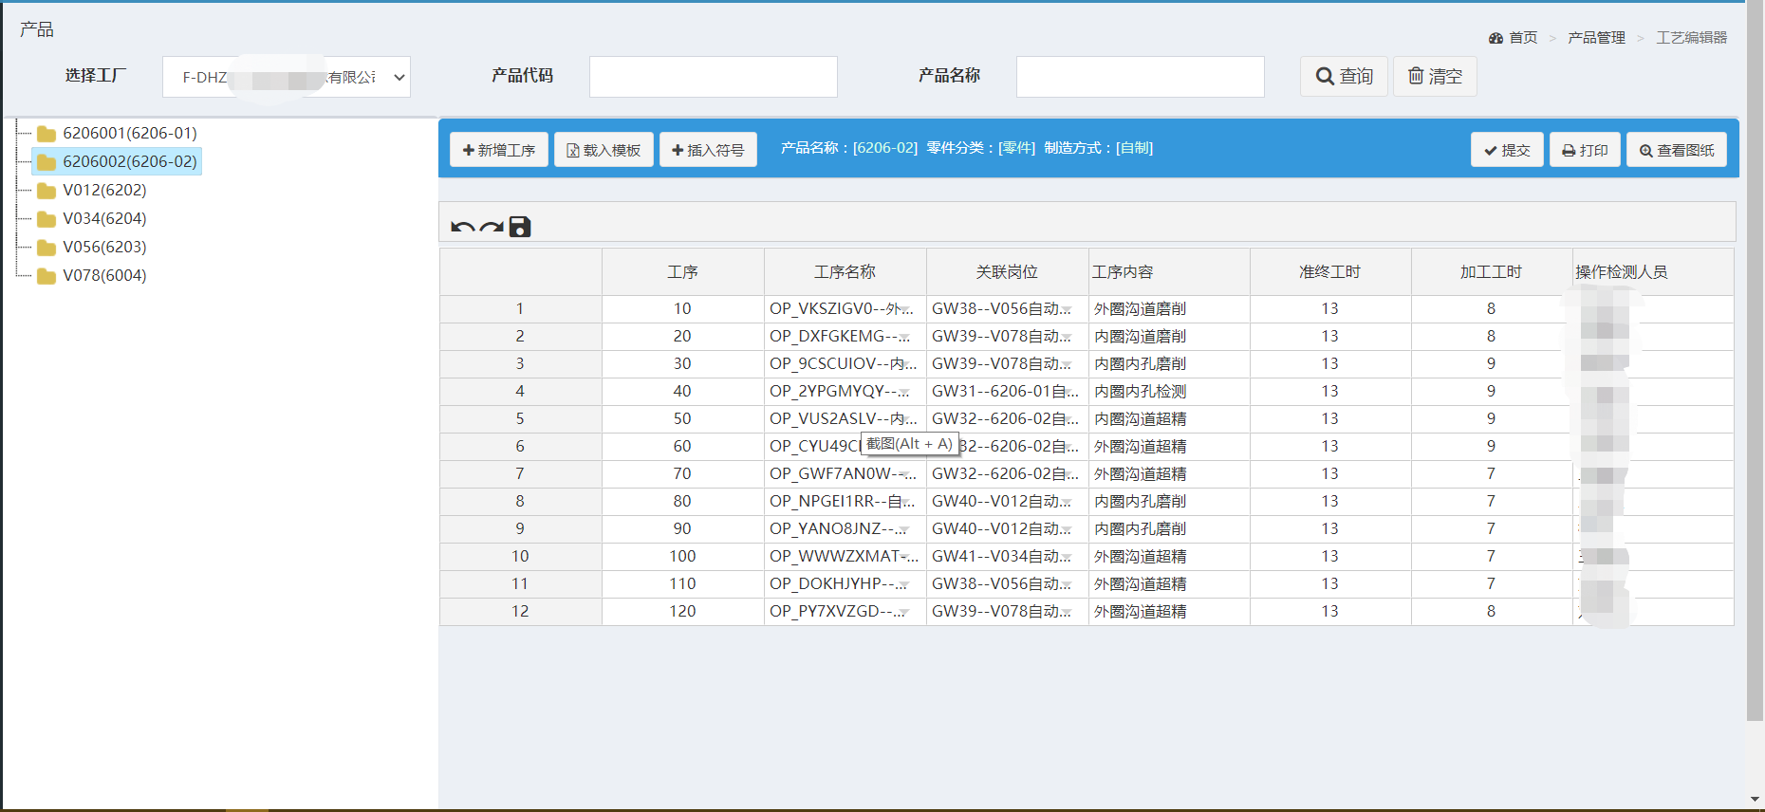Click OP_WWWZXMAT process name cell

tap(845, 556)
